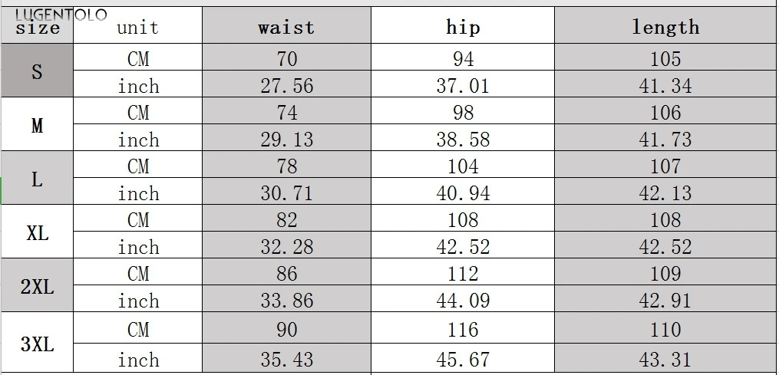Click the S size row label
This screenshot has width=779, height=375.
coord(37,72)
